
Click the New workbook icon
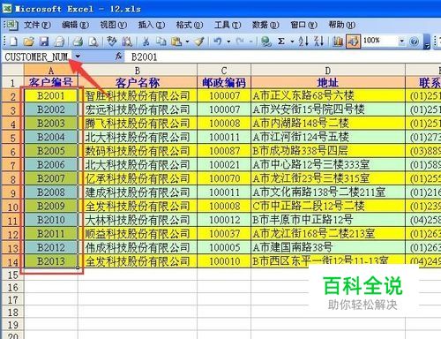[13, 41]
